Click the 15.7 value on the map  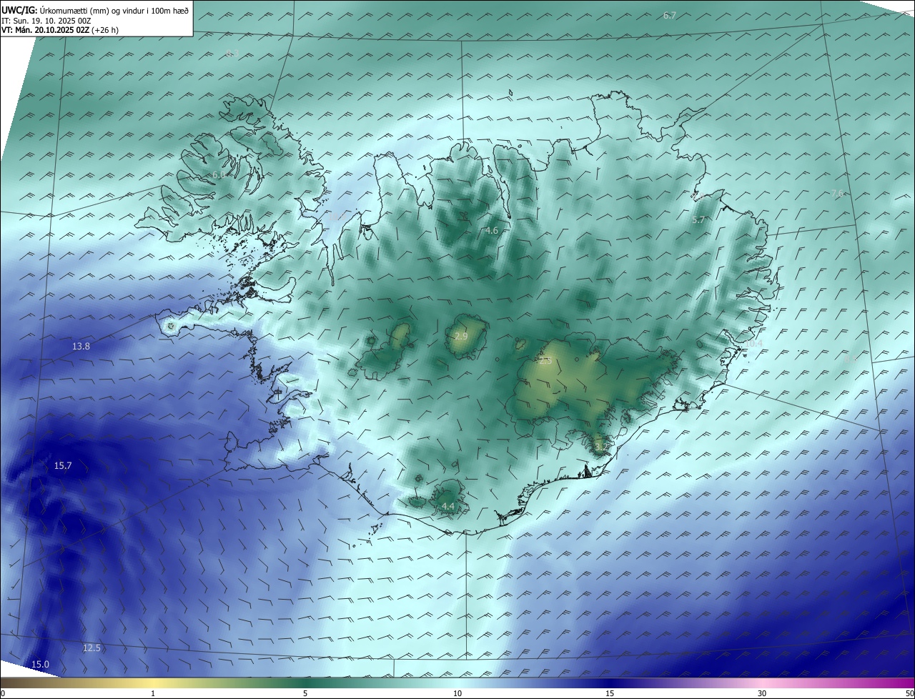coord(63,466)
